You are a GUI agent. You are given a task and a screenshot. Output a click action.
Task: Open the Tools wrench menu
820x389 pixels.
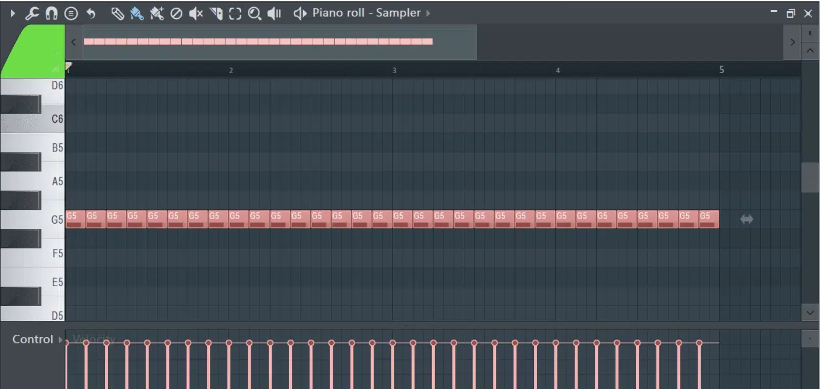tap(32, 13)
